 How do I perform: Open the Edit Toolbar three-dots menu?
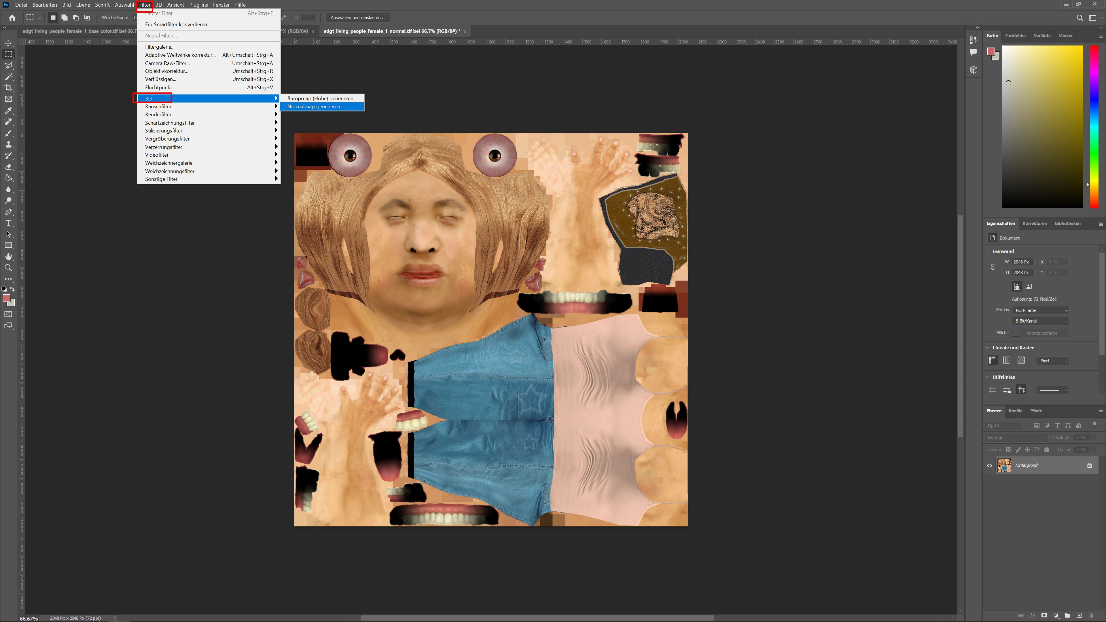pyautogui.click(x=8, y=279)
